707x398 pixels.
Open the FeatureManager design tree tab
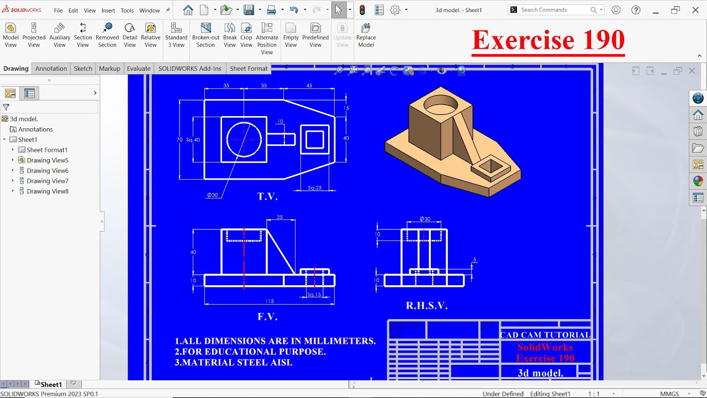click(10, 93)
